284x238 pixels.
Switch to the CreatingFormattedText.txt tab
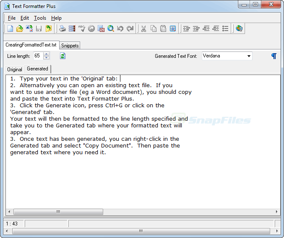[31, 45]
